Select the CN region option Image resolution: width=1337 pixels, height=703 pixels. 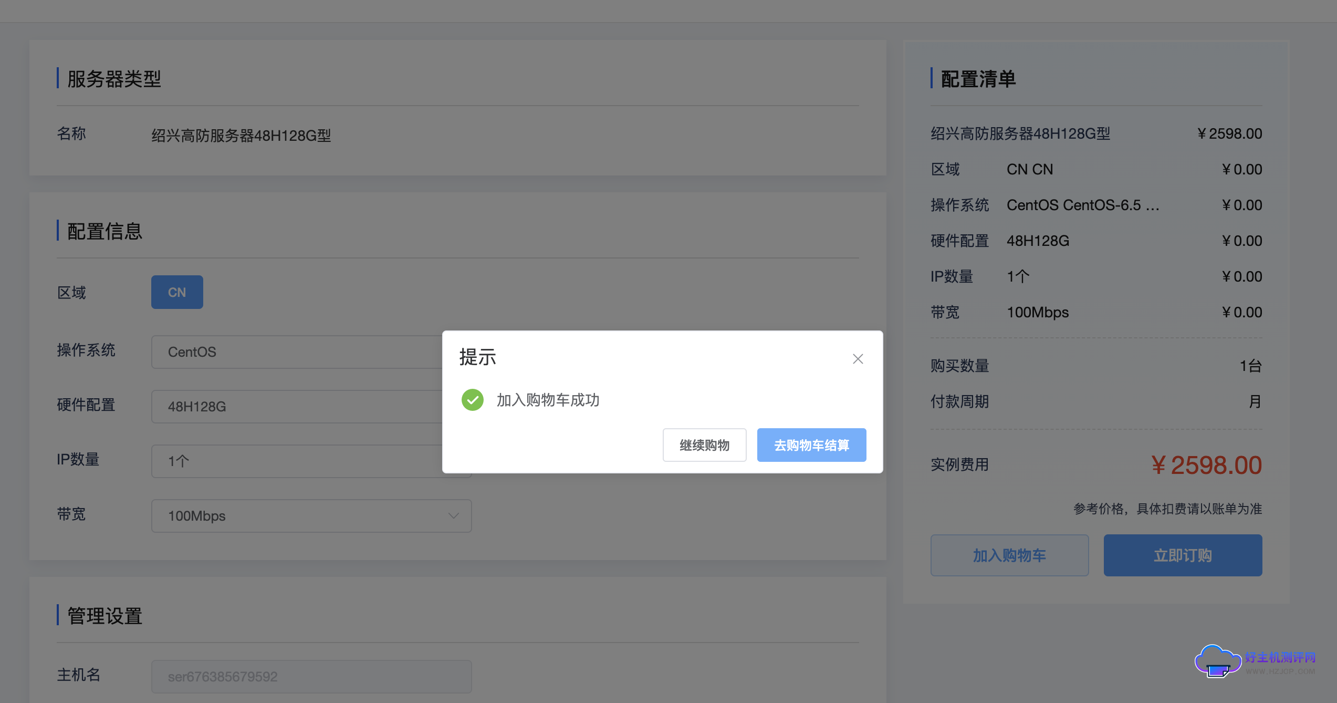tap(177, 292)
